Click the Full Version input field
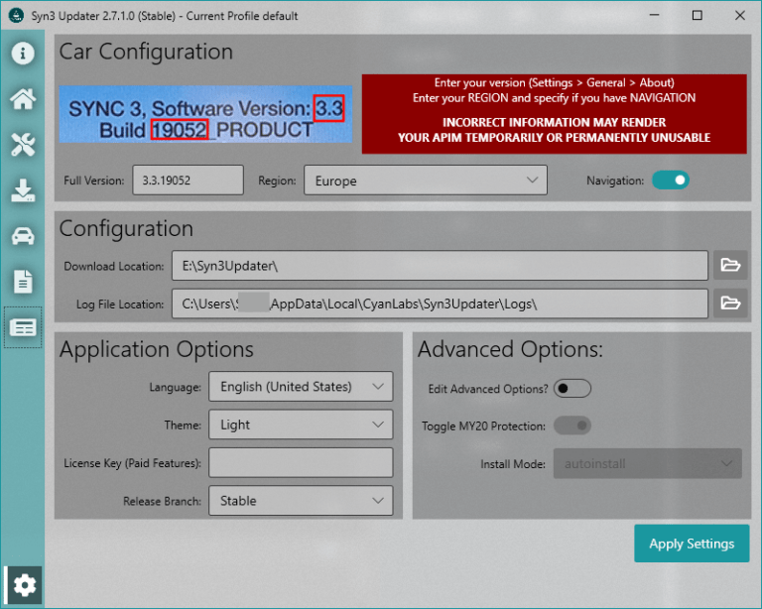This screenshot has width=762, height=609. pos(189,181)
